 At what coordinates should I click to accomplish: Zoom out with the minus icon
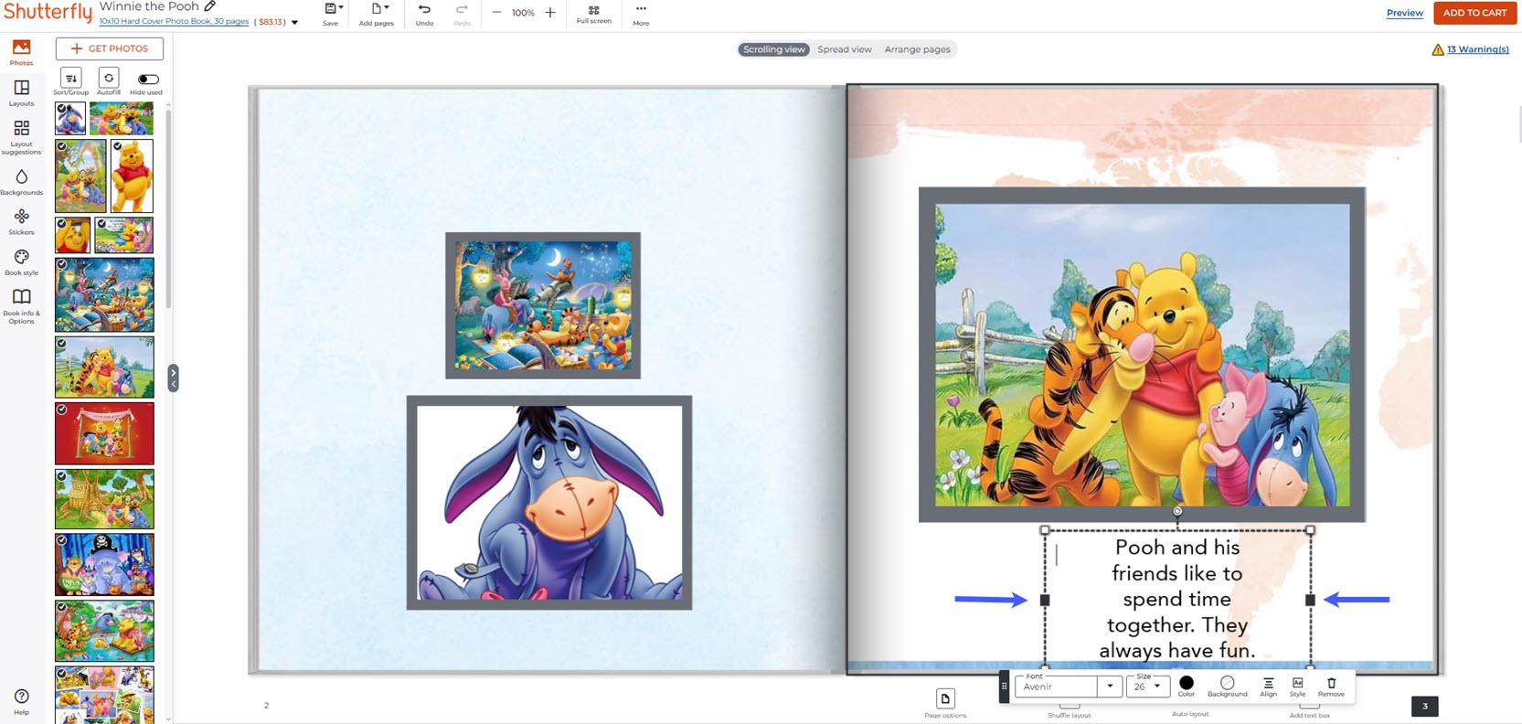pyautogui.click(x=496, y=13)
